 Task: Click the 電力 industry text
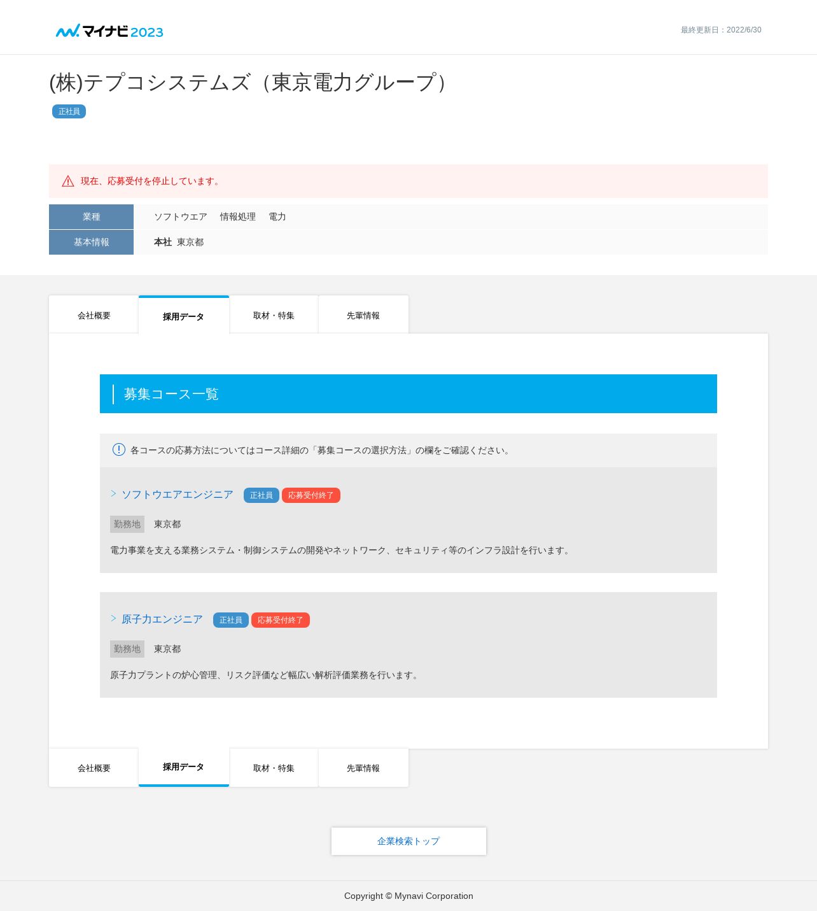click(277, 216)
